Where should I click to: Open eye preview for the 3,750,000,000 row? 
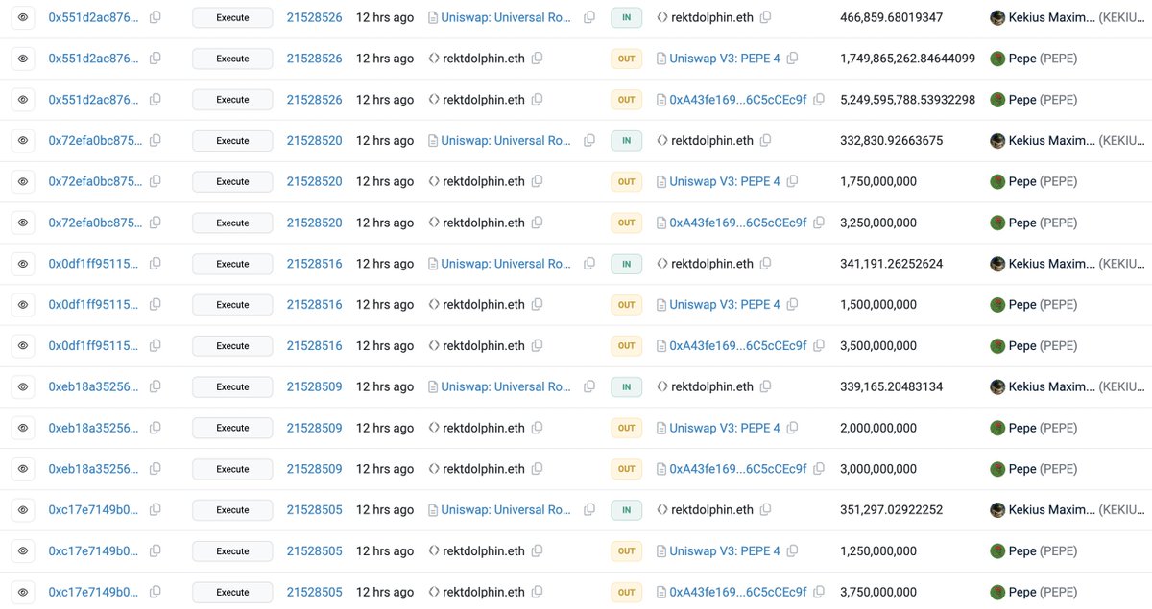[x=24, y=592]
